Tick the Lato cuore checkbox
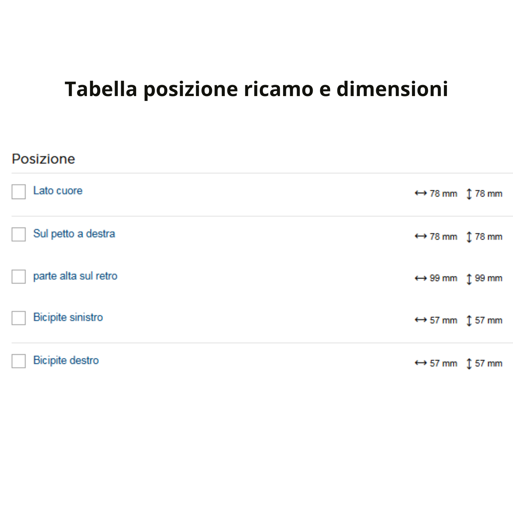 coord(19,192)
